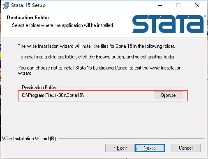Click the registered trademark symbol beside the logo
Viewport: 208px width, 159px height.
tap(205, 16)
